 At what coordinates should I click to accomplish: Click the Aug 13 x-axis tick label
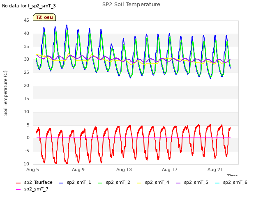(x=124, y=170)
